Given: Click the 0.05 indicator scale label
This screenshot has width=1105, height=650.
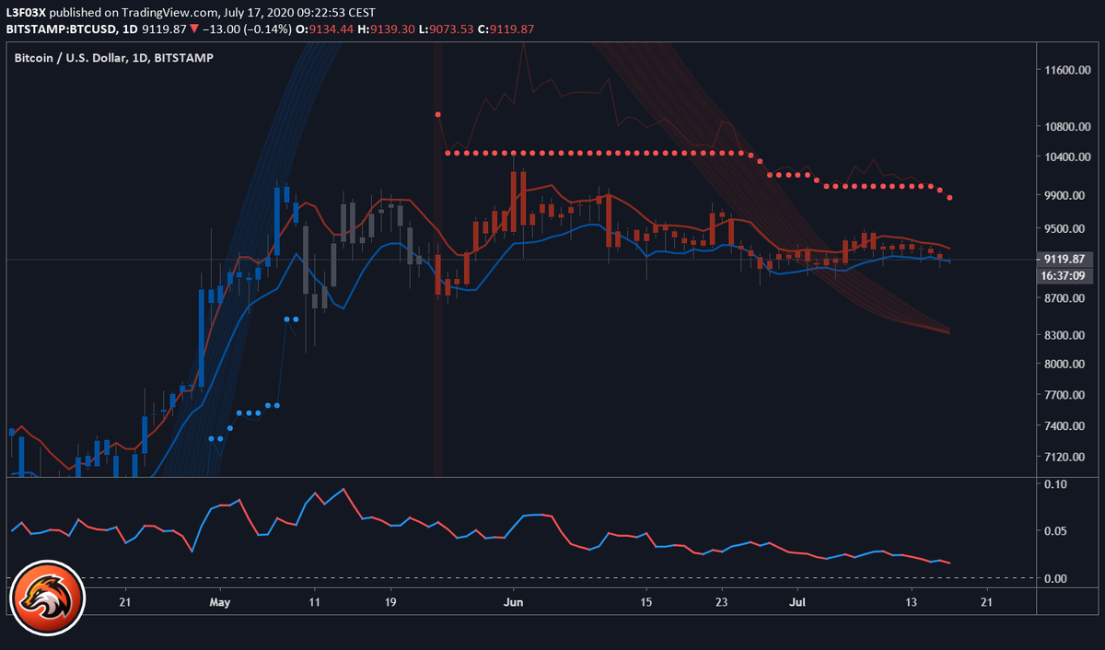Looking at the screenshot, I should coord(1057,531).
